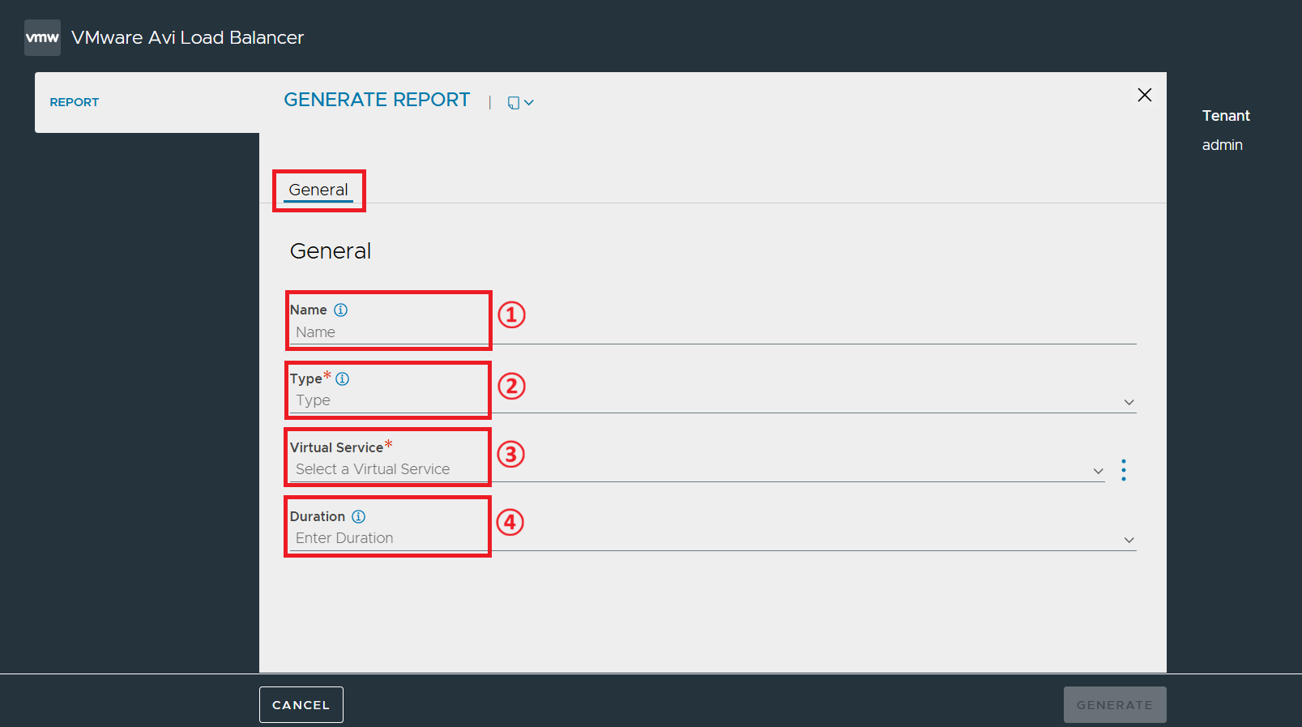The width and height of the screenshot is (1302, 727).
Task: Click the admin tenant label
Action: click(1223, 145)
